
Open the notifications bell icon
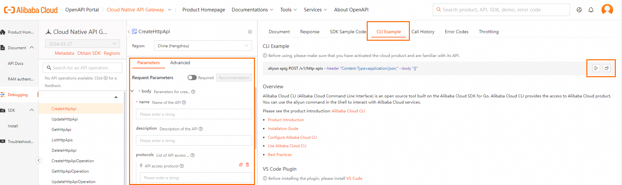591,10
